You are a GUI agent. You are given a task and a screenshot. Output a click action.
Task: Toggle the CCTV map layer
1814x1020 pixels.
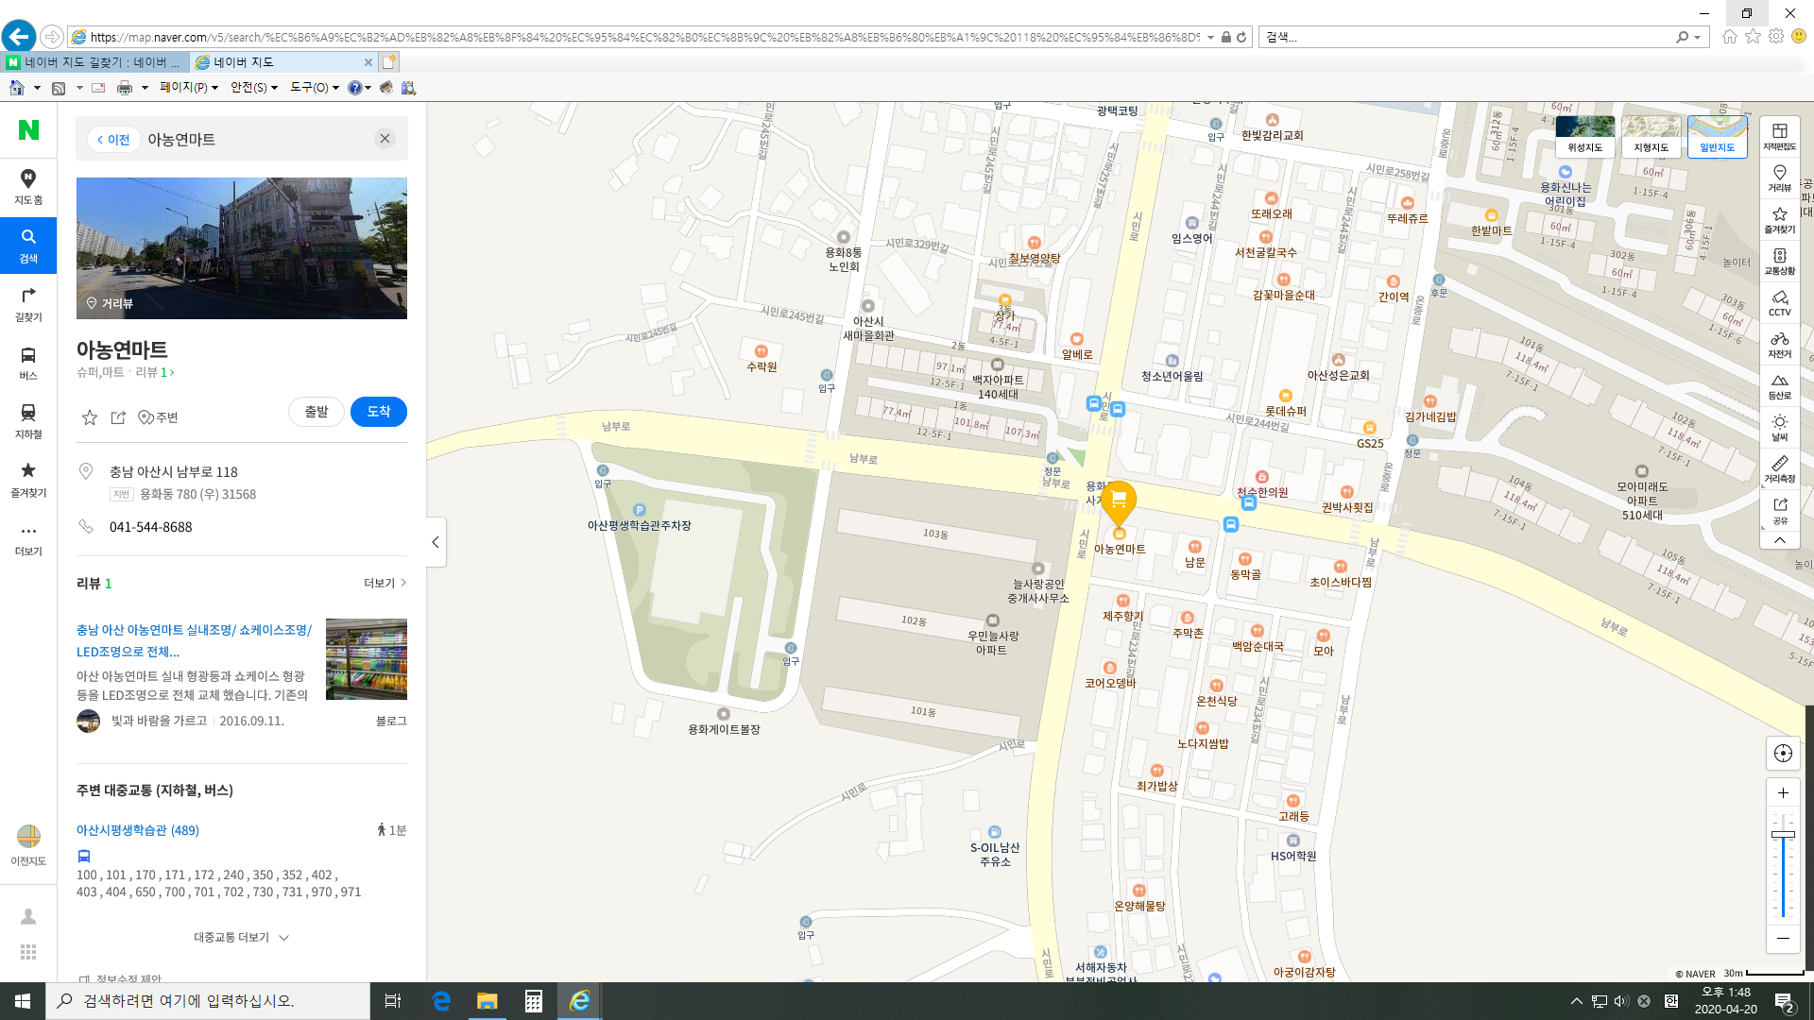pyautogui.click(x=1779, y=302)
